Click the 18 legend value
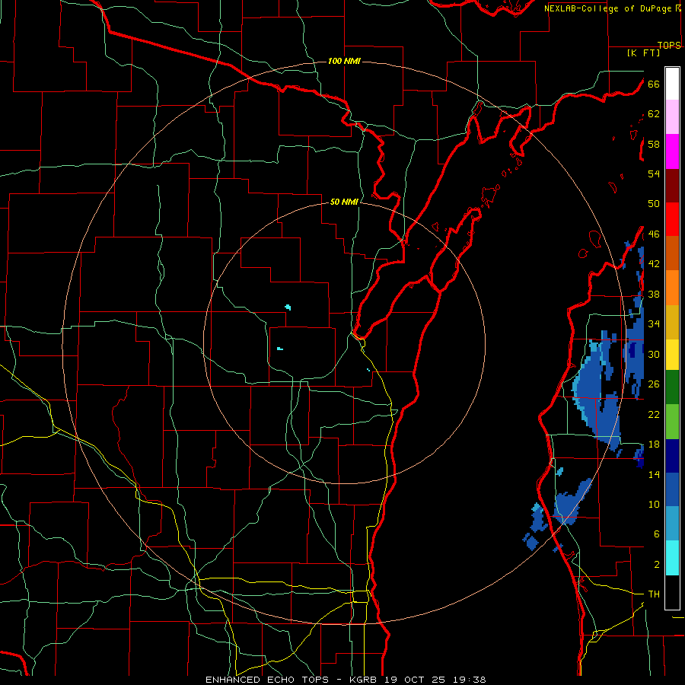Viewport: 685px width, 685px height. coord(654,444)
